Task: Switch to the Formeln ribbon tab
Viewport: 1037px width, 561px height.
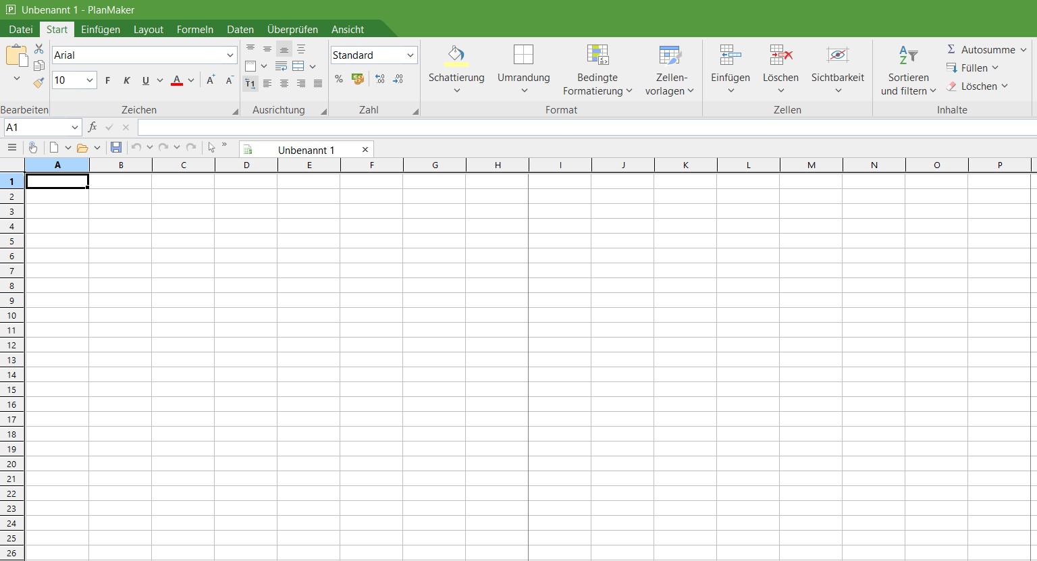Action: pyautogui.click(x=194, y=30)
